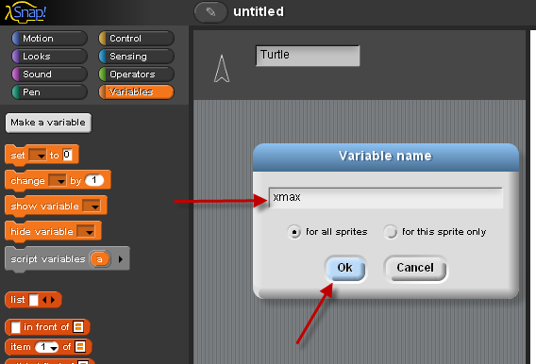
Task: Cancel the Variable name dialog
Action: click(x=415, y=269)
